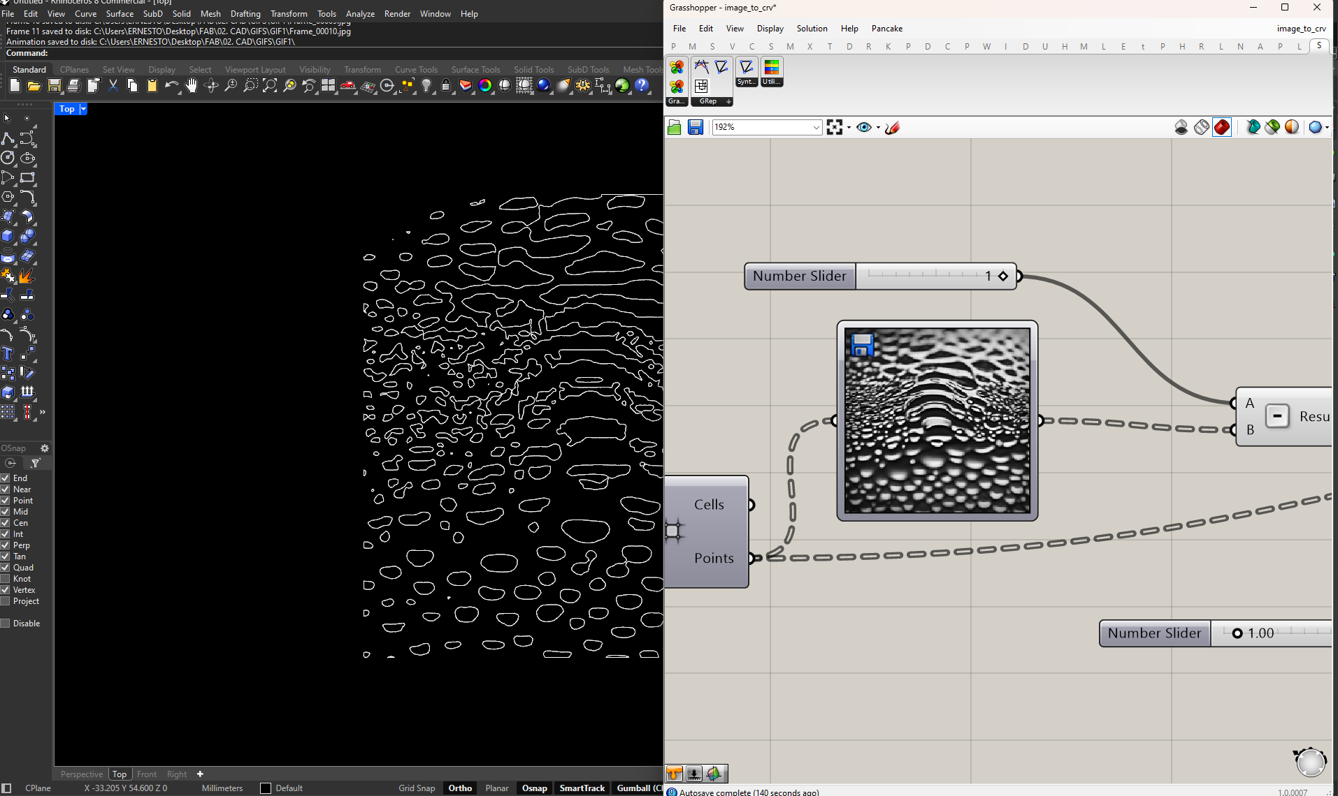The width and height of the screenshot is (1338, 796).
Task: Add a new viewport tab with plus
Action: coord(200,774)
